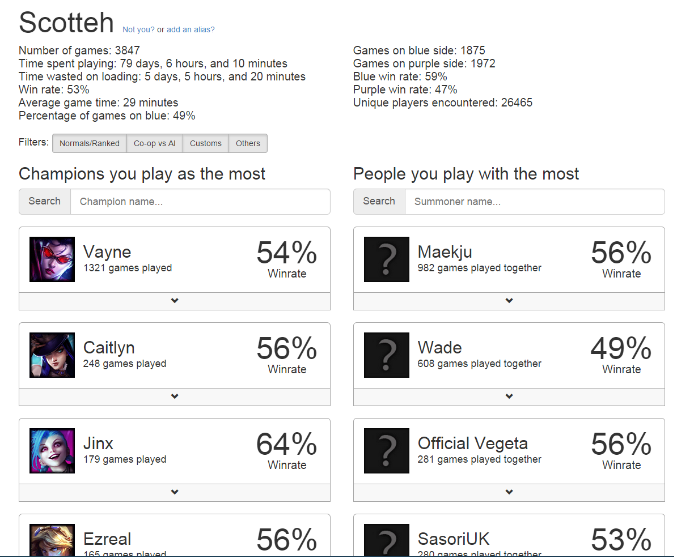The width and height of the screenshot is (677, 559).
Task: Toggle the Normals/Ranked filter
Action: (90, 143)
